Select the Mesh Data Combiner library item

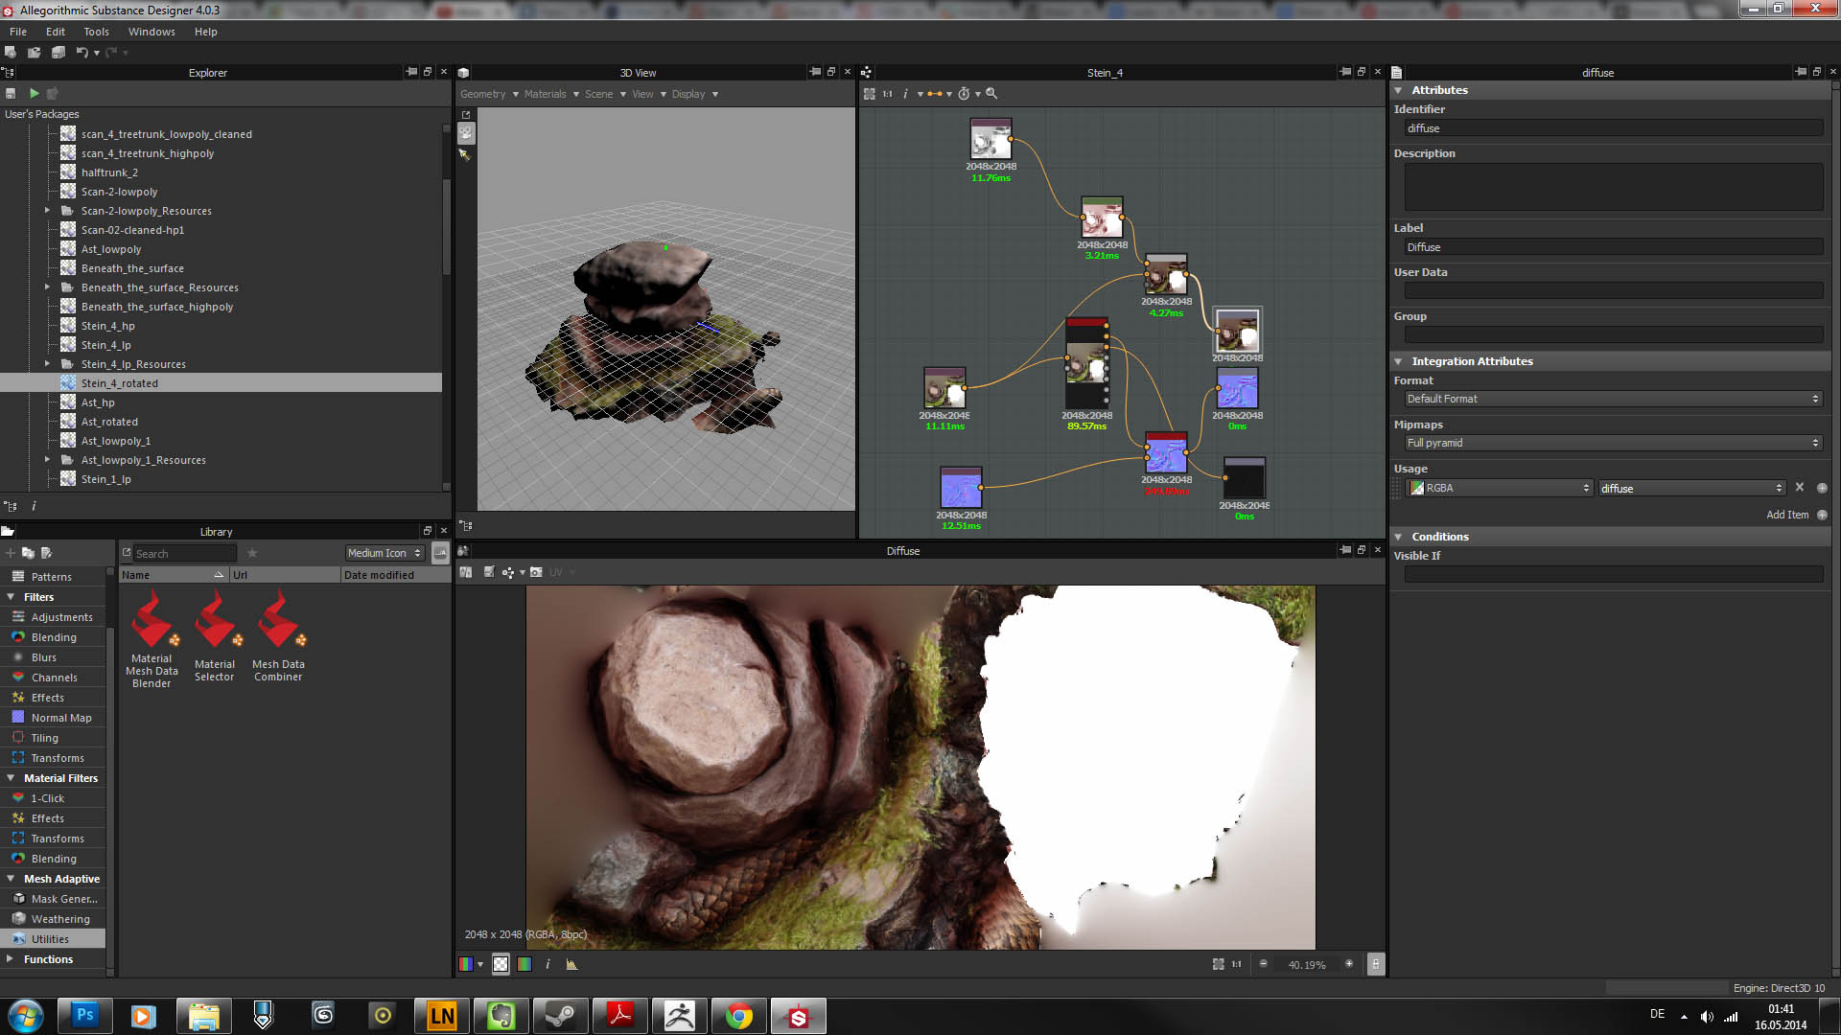[278, 634]
